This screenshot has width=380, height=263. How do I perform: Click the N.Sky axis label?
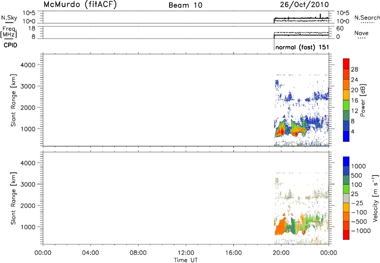pos(9,18)
